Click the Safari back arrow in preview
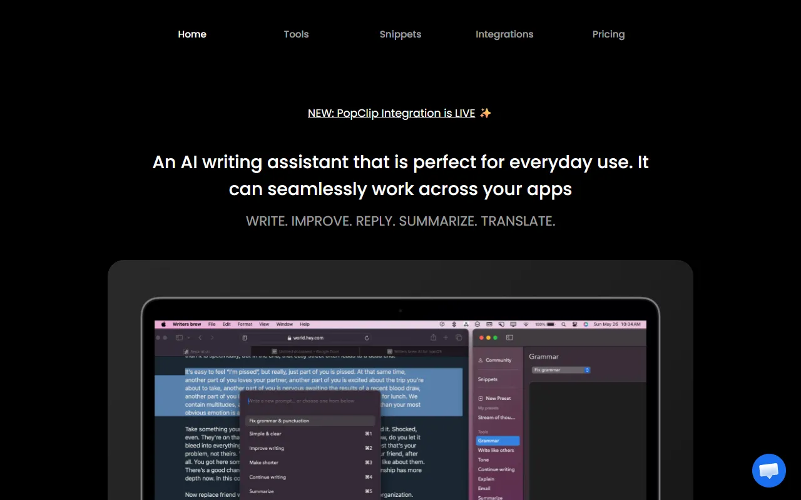This screenshot has width=801, height=500. pos(200,337)
